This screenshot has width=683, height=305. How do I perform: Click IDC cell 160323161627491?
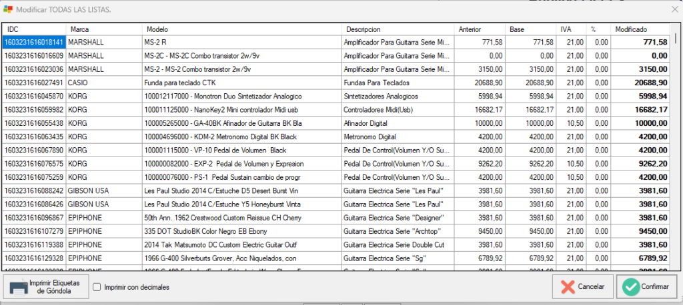tap(34, 83)
